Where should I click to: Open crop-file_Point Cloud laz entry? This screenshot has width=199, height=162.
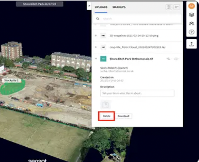[137, 47]
